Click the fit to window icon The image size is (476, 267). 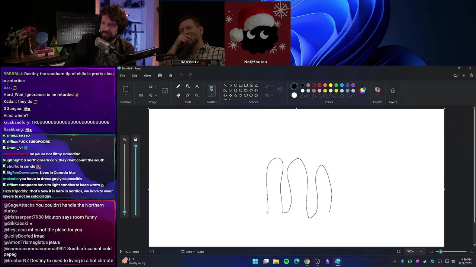[399, 251]
